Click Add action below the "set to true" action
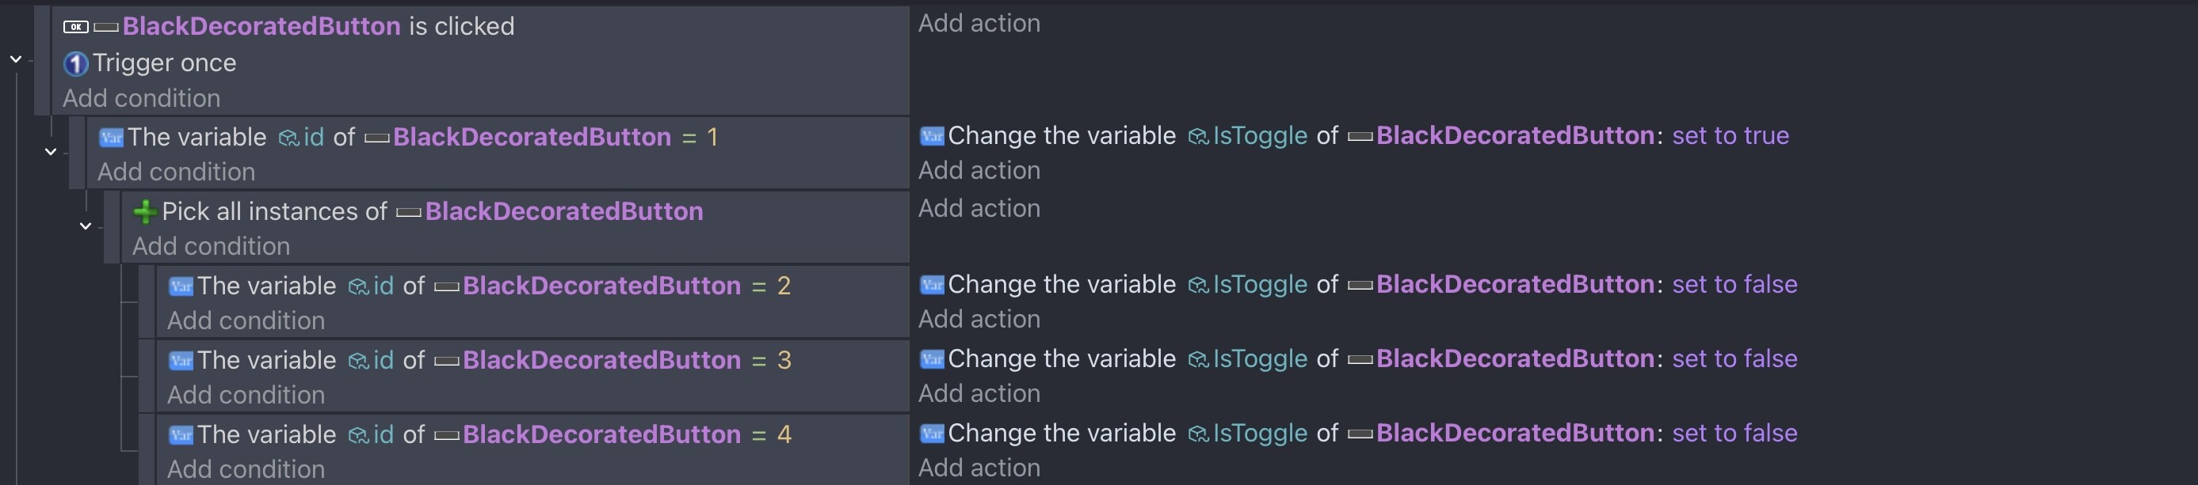Screen dimensions: 2198x485 coord(979,172)
